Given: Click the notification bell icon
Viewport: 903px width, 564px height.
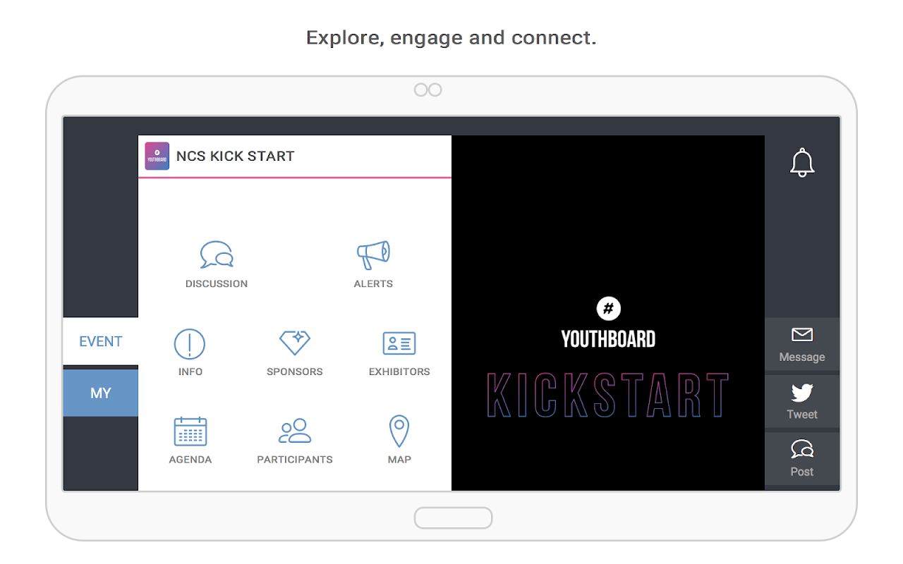Looking at the screenshot, I should click(802, 163).
